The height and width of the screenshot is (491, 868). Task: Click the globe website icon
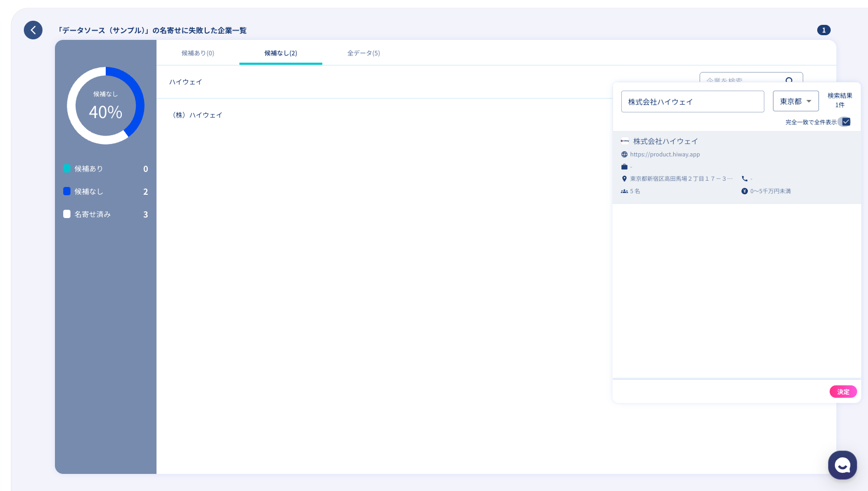pyautogui.click(x=624, y=154)
